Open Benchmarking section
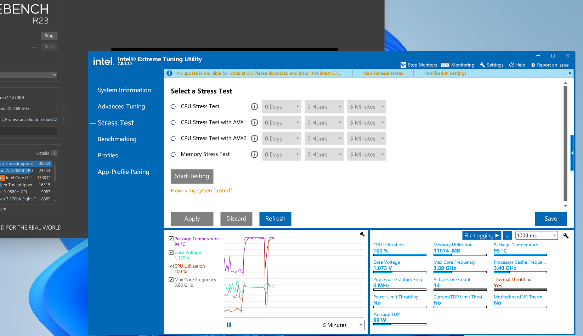 pyautogui.click(x=117, y=139)
